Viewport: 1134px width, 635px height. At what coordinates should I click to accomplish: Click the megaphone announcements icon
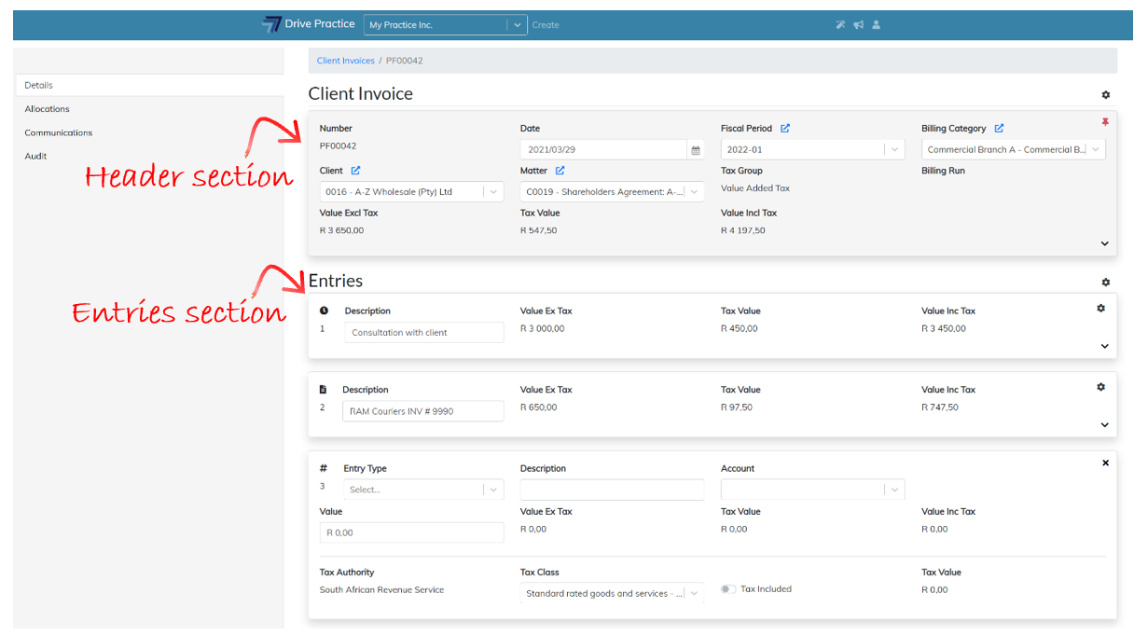858,25
